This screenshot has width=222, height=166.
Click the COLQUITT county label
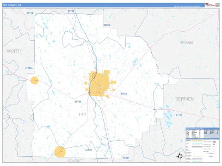pos(76,160)
